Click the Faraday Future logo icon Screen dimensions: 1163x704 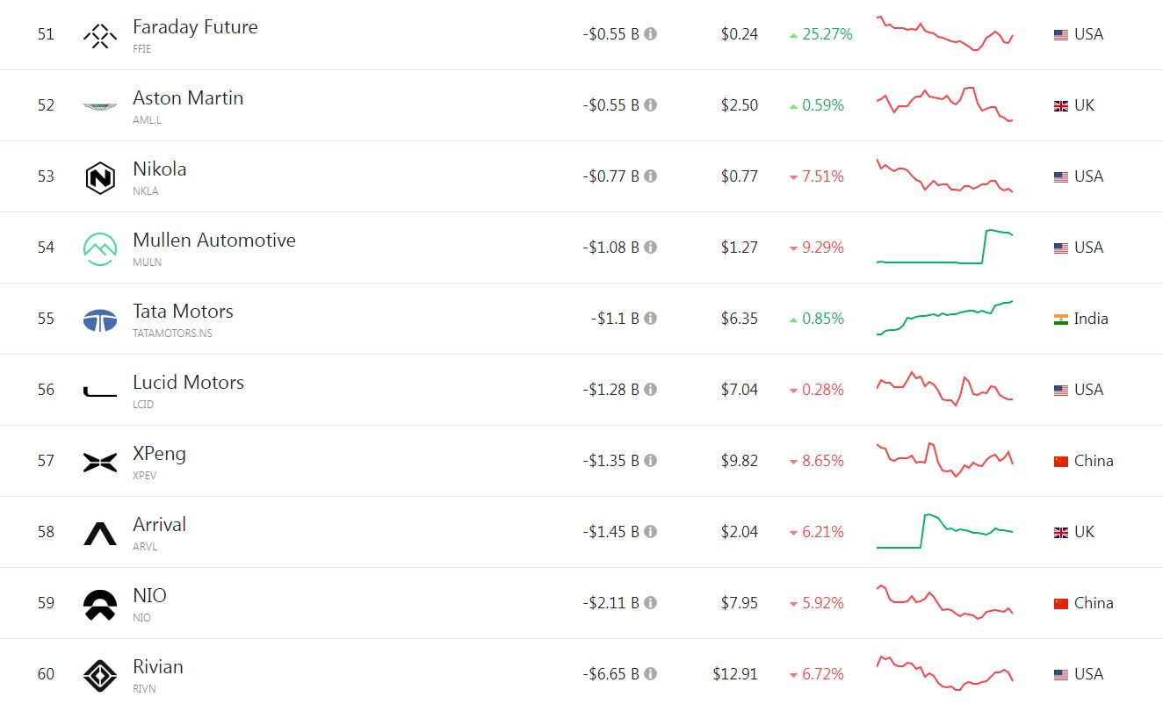pyautogui.click(x=99, y=35)
